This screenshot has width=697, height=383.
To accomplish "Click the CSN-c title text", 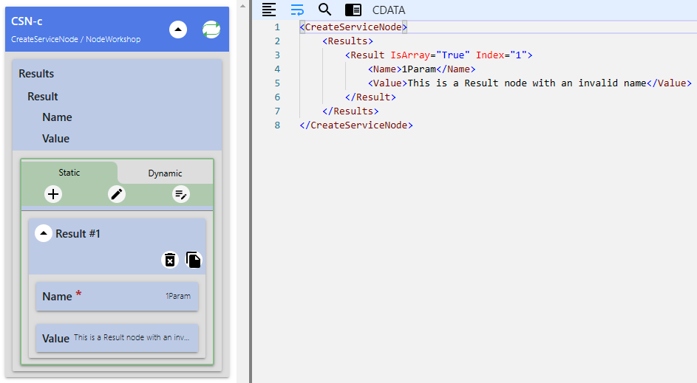I will click(27, 21).
